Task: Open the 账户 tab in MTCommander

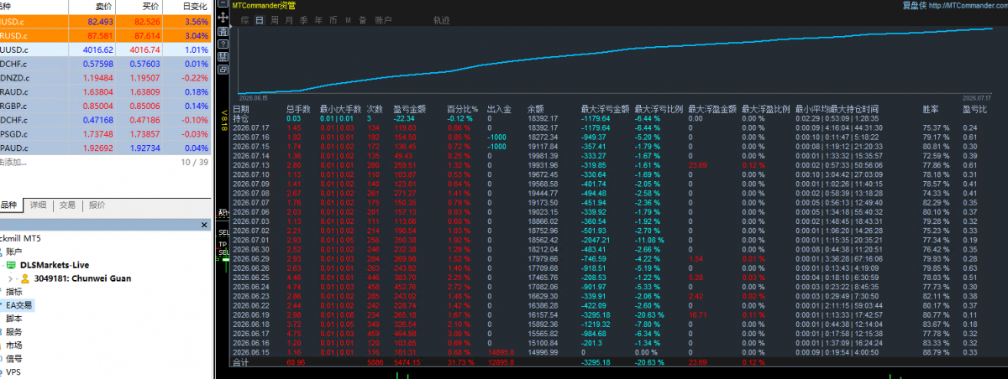Action: tap(383, 20)
